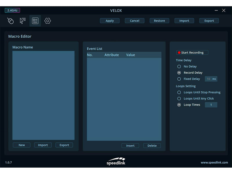
Task: Click the top toolbar Export button
Action: tap(209, 21)
